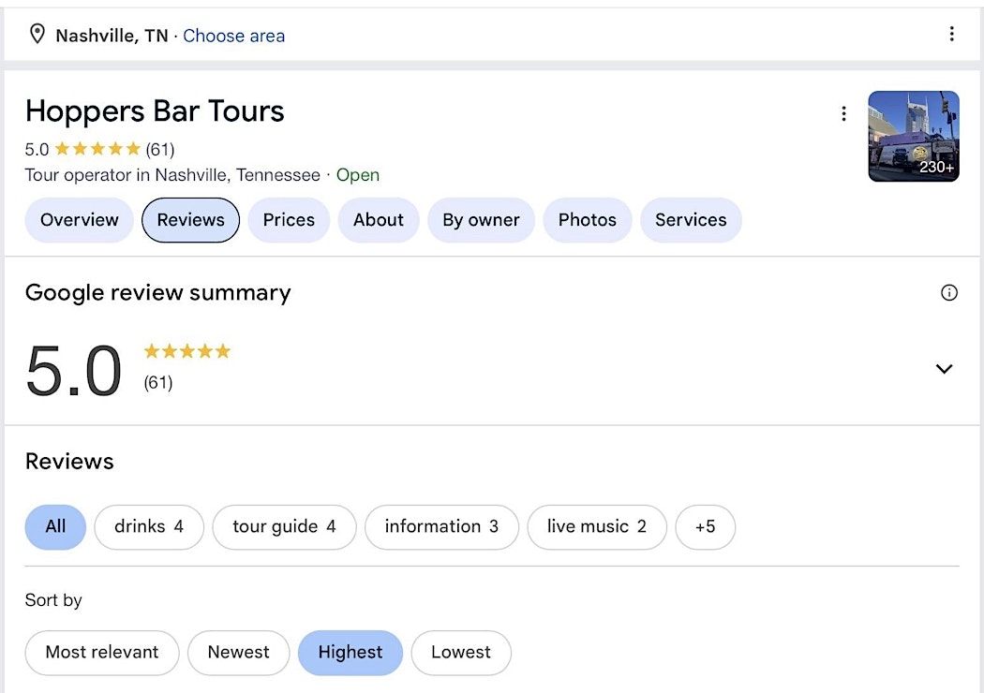Go to the About tab

coord(378,220)
